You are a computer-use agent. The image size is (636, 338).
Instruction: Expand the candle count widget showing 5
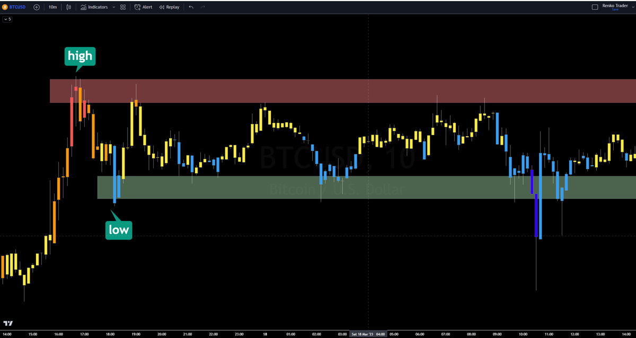click(7, 19)
